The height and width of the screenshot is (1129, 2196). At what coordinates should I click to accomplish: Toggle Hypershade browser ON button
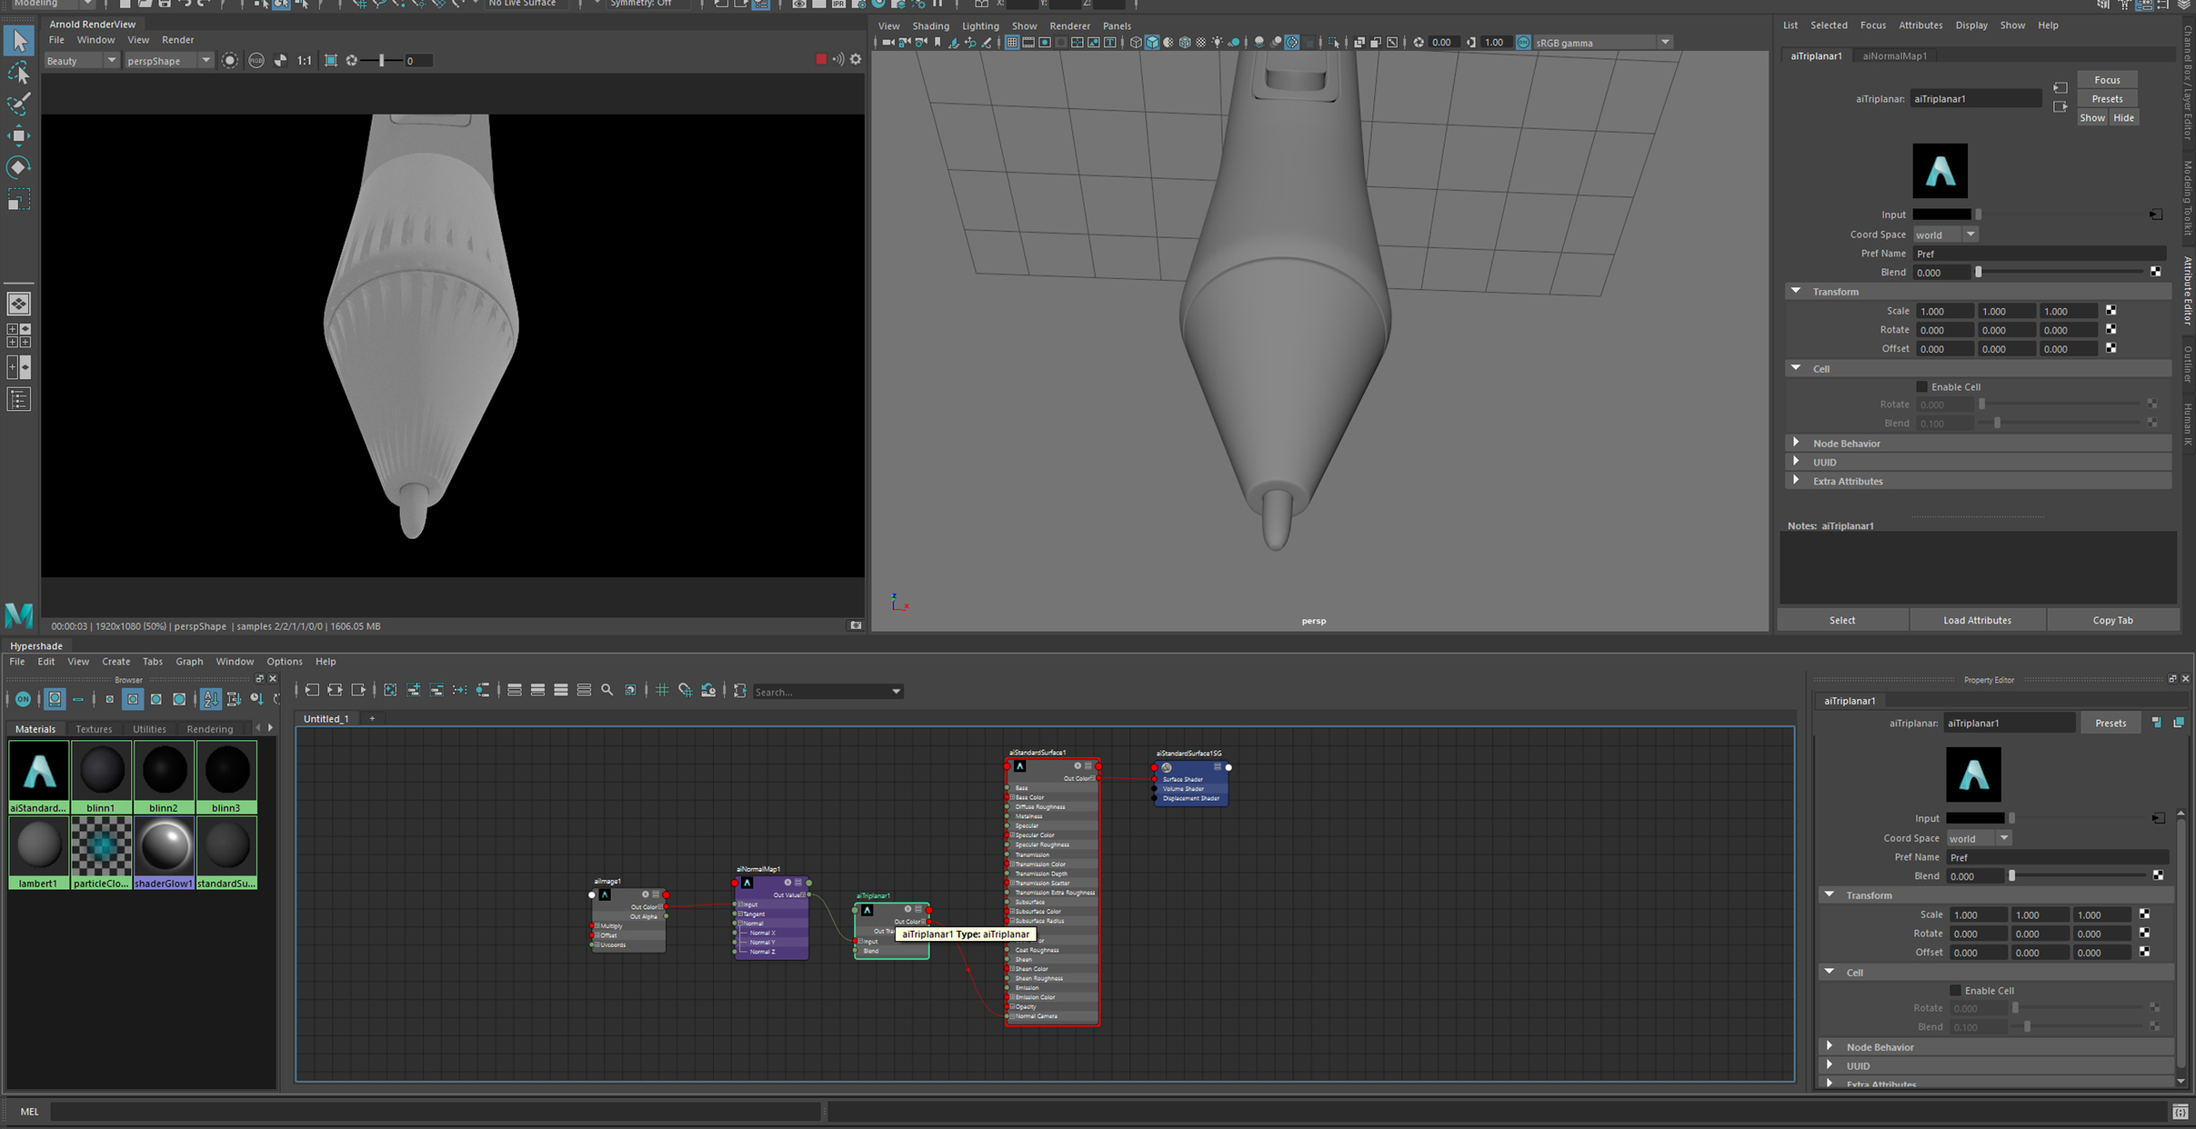[23, 699]
